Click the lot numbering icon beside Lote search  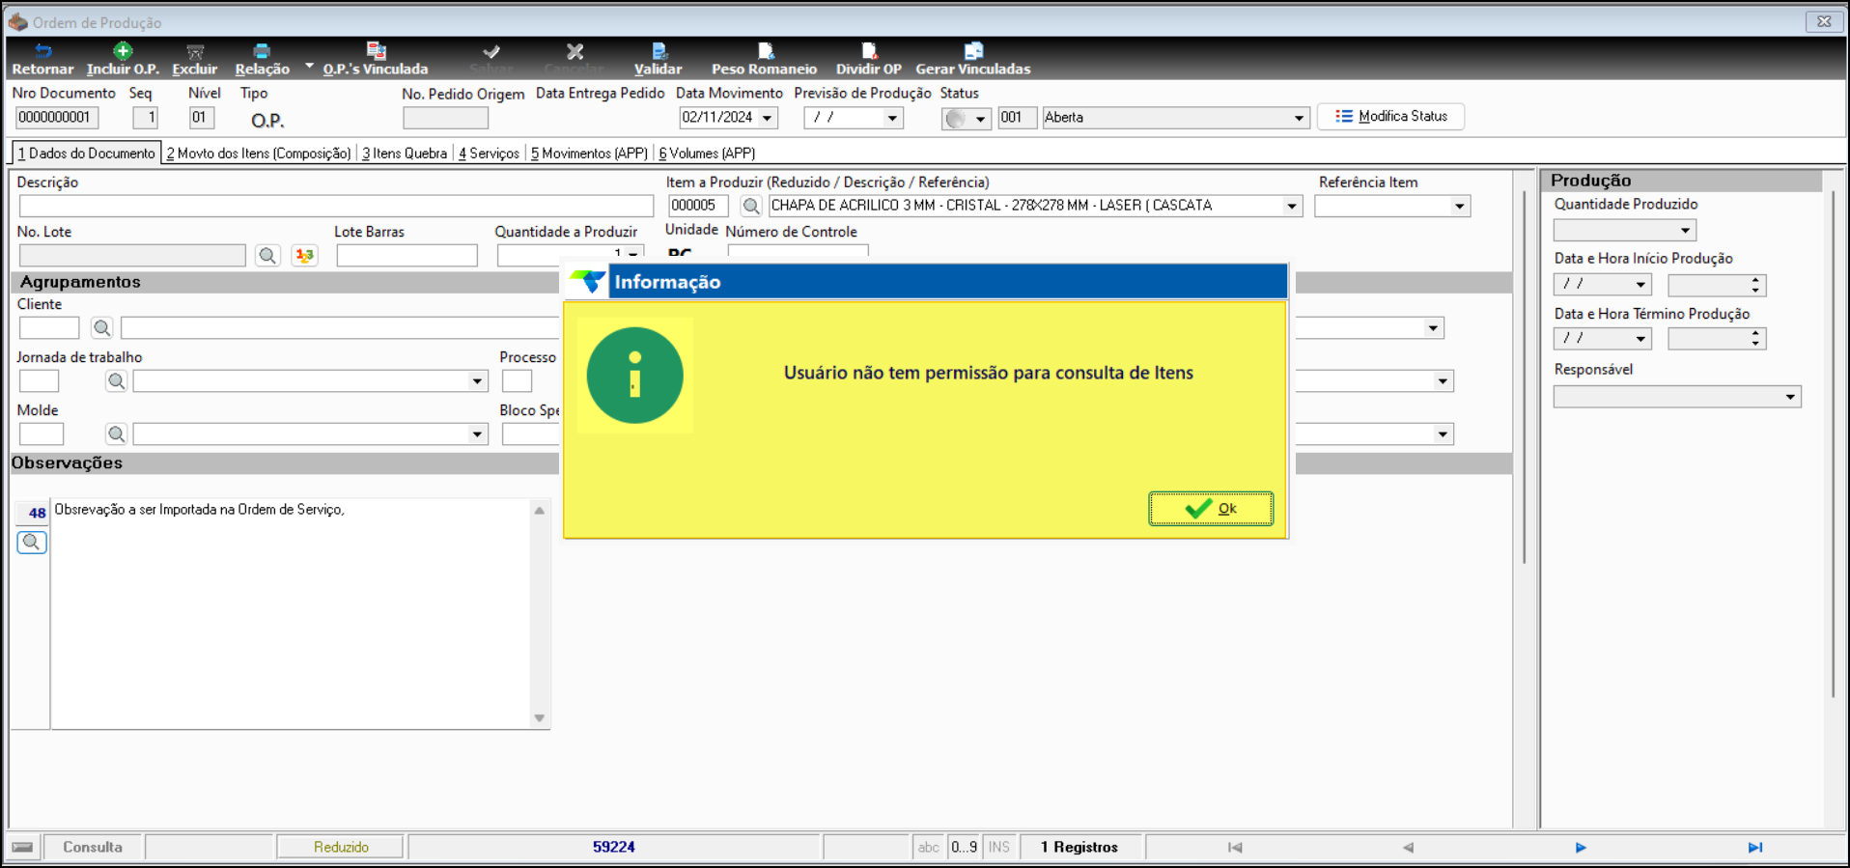304,255
